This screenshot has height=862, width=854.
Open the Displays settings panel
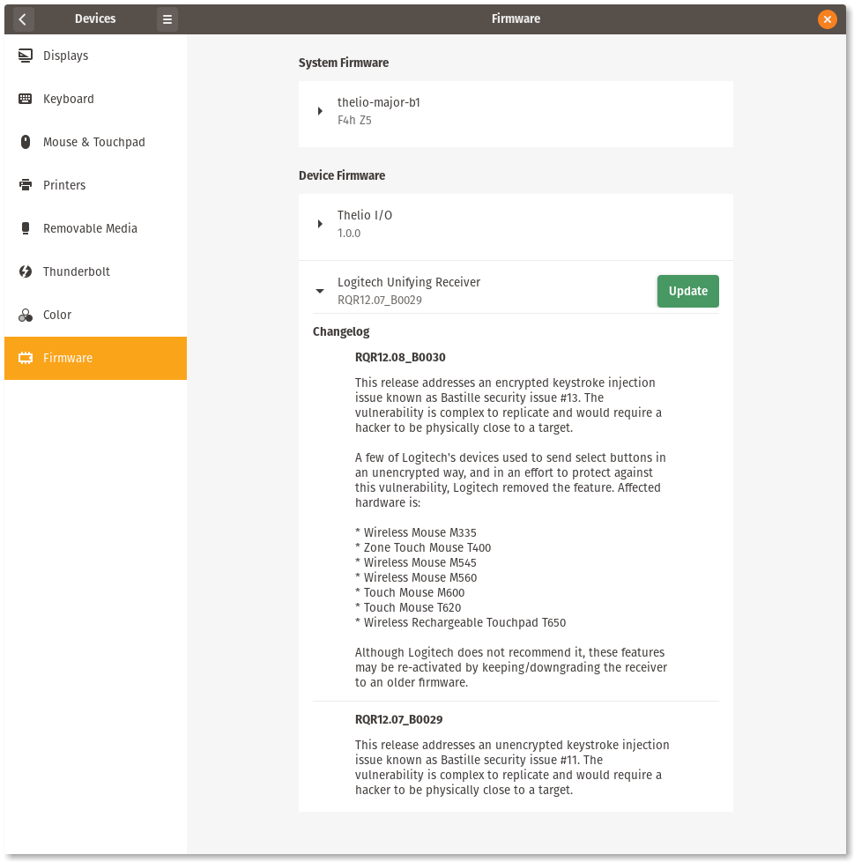(95, 56)
